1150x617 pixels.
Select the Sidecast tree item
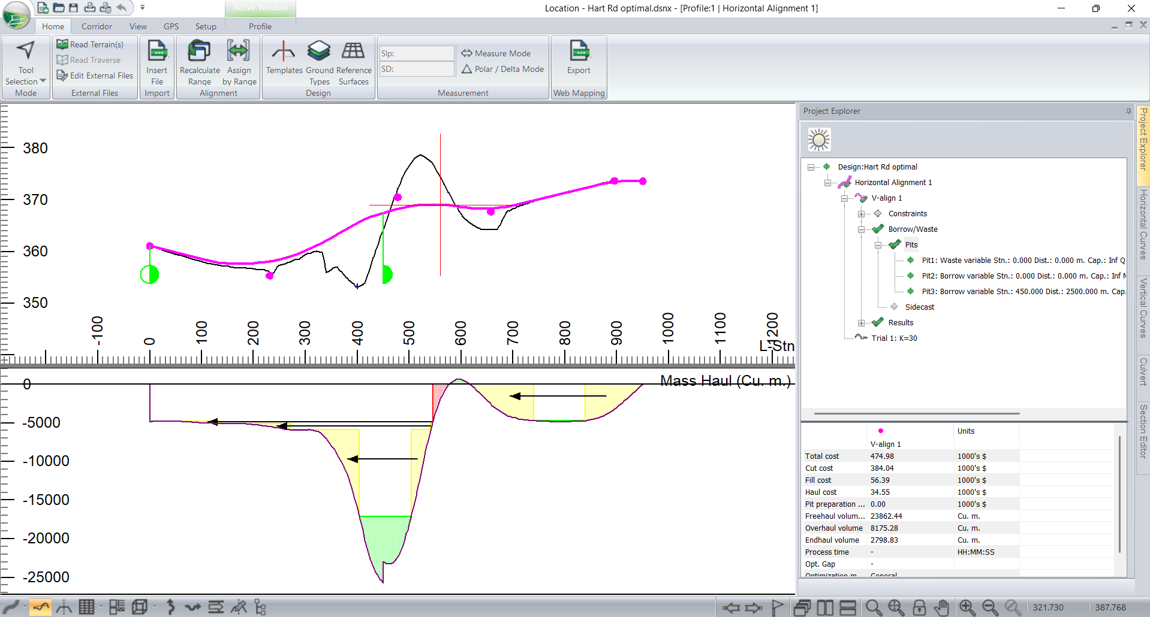point(920,307)
